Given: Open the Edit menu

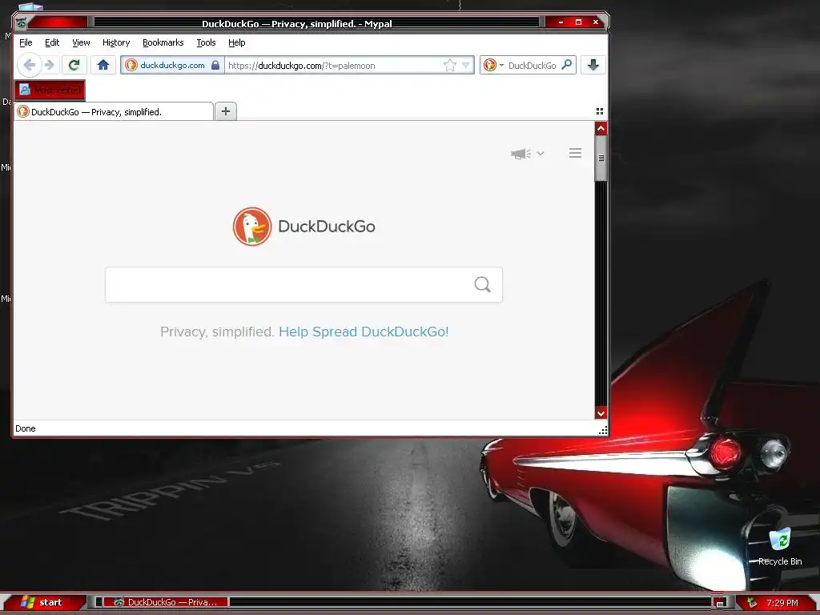Looking at the screenshot, I should tap(52, 42).
